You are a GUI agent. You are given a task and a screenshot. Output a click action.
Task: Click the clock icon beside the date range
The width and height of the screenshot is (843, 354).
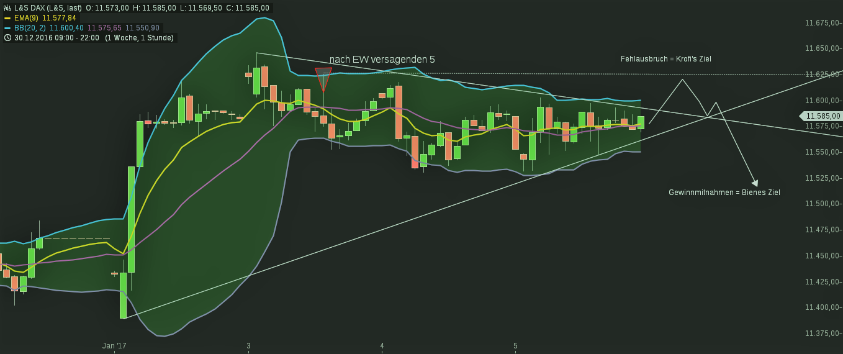pyautogui.click(x=7, y=38)
